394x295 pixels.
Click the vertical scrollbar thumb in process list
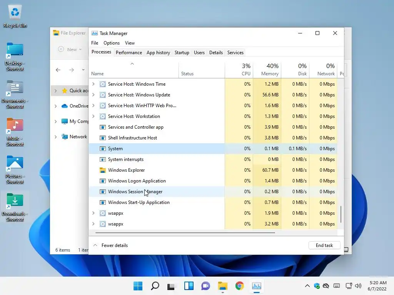[x=341, y=214]
